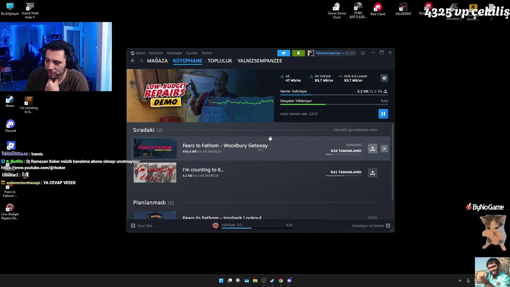Switch Steam to Big Picture mode
This screenshot has height=287, width=510.
tap(363, 53)
